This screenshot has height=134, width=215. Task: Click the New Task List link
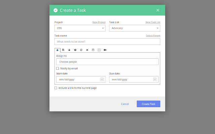click(153, 22)
